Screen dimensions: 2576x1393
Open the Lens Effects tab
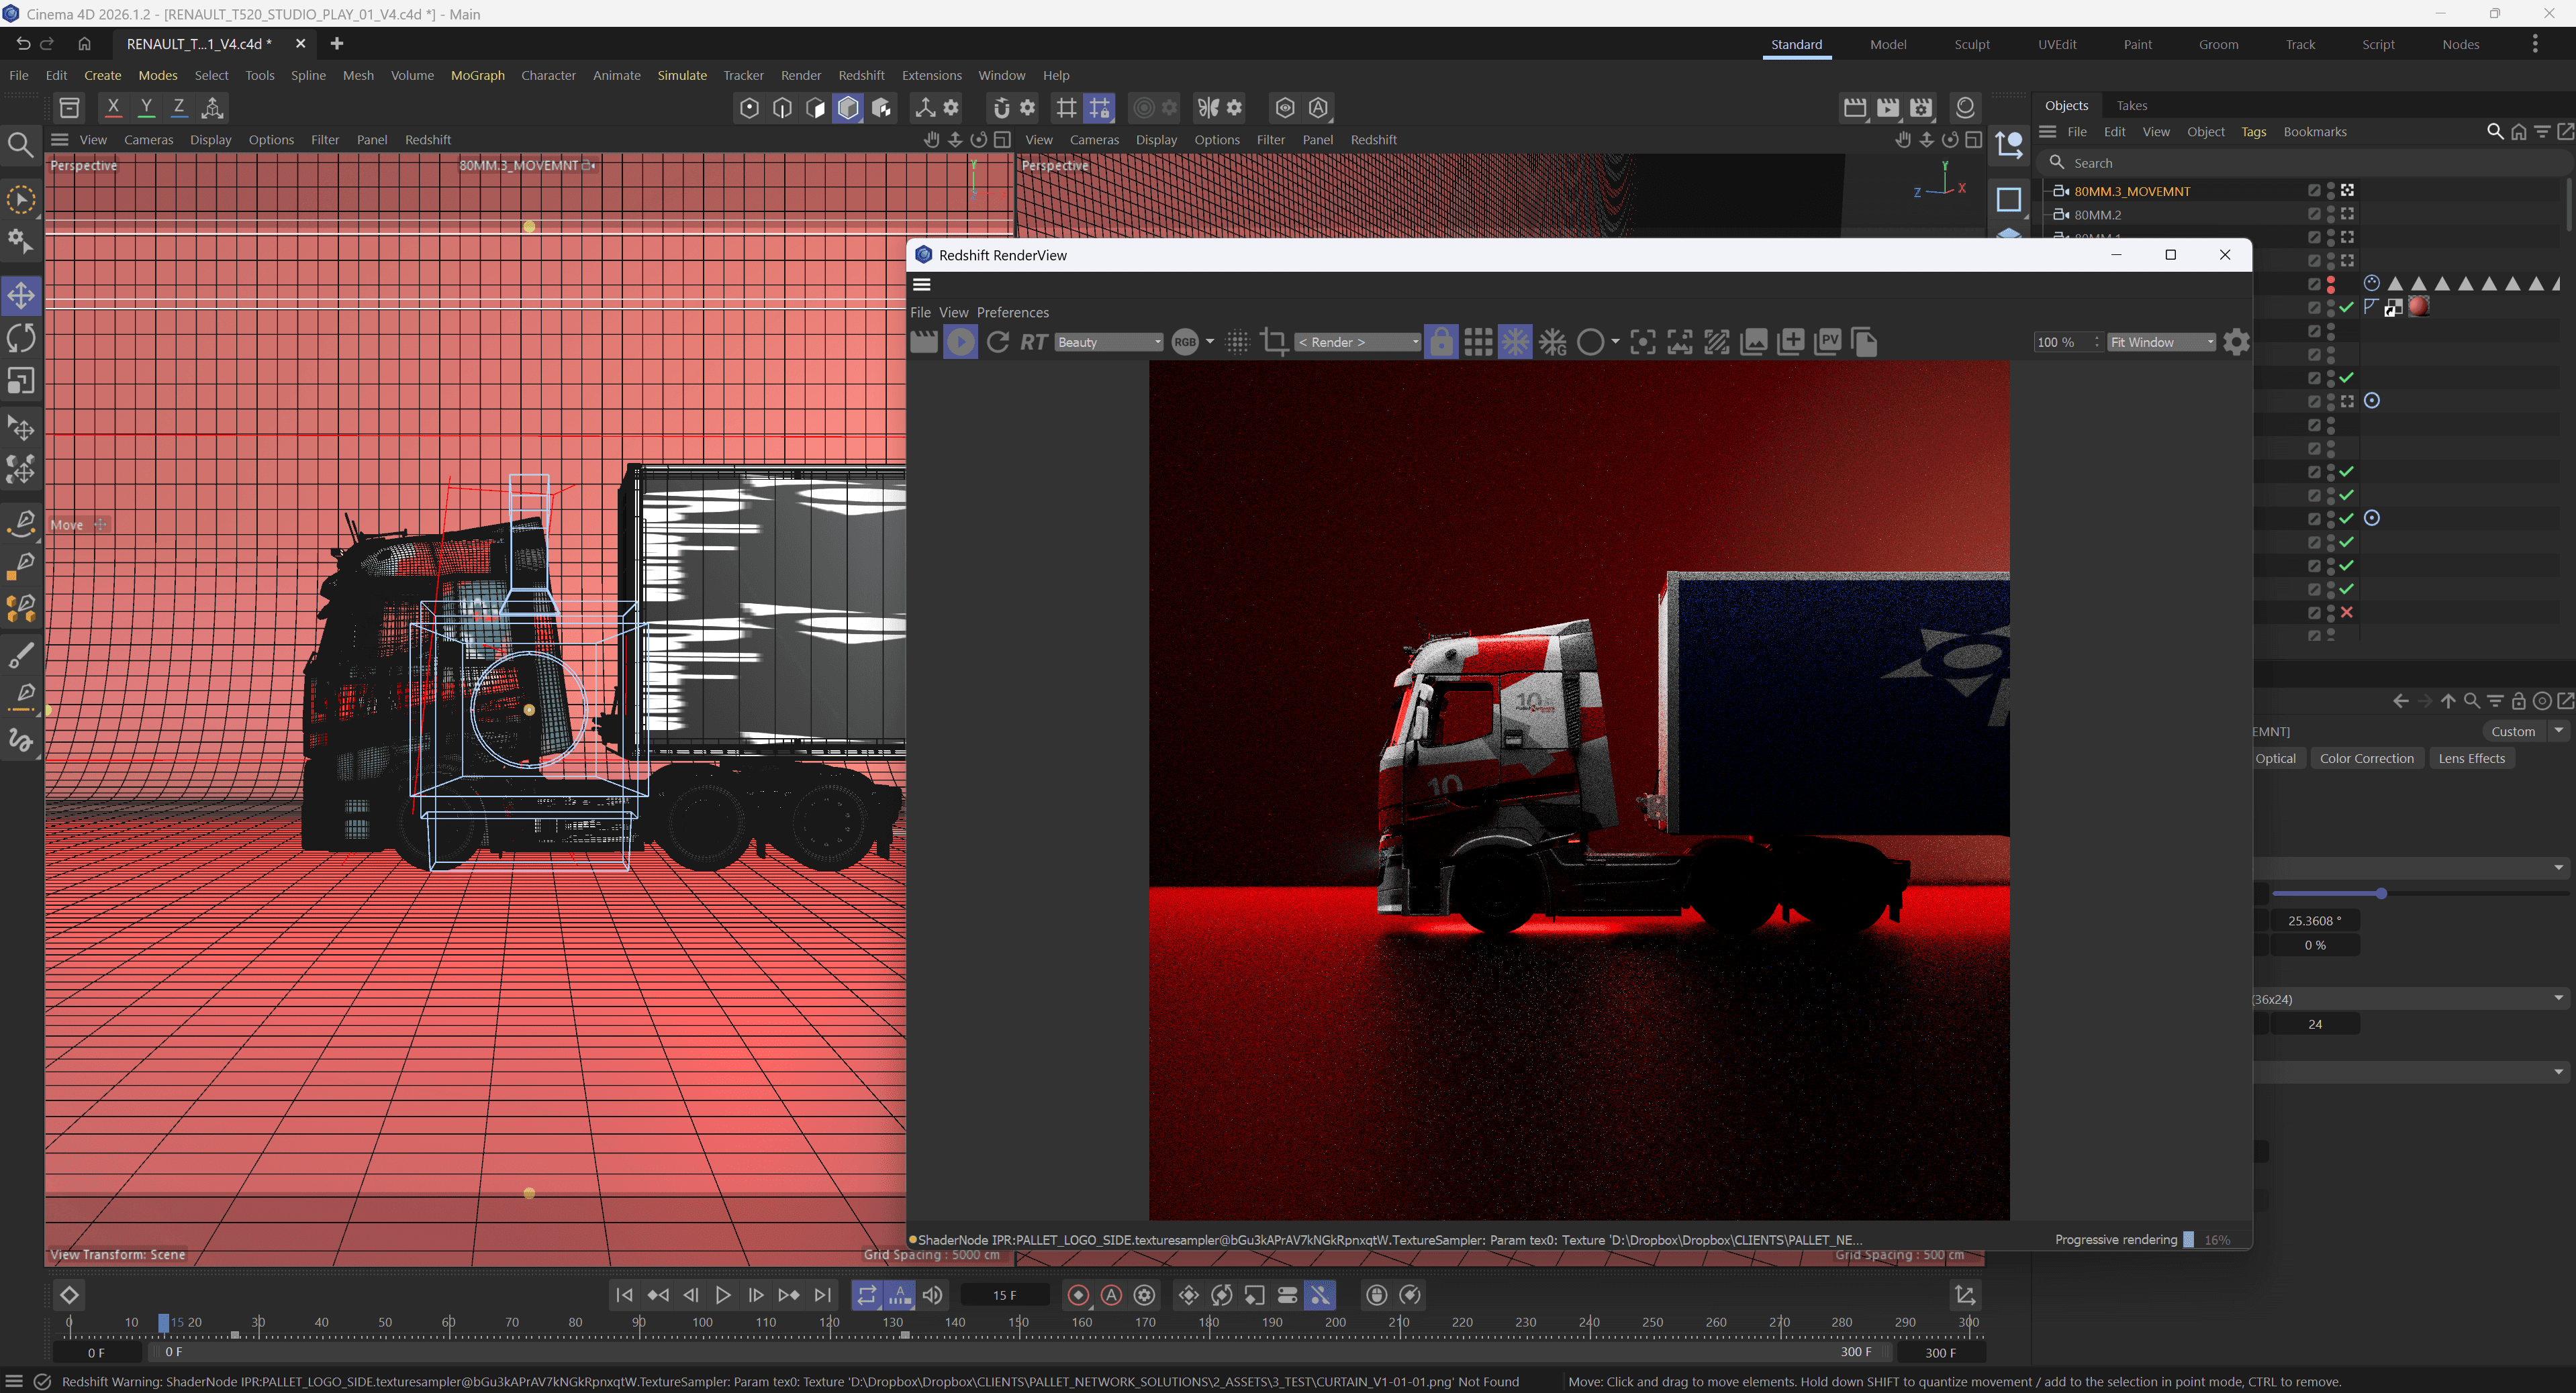click(x=2471, y=758)
